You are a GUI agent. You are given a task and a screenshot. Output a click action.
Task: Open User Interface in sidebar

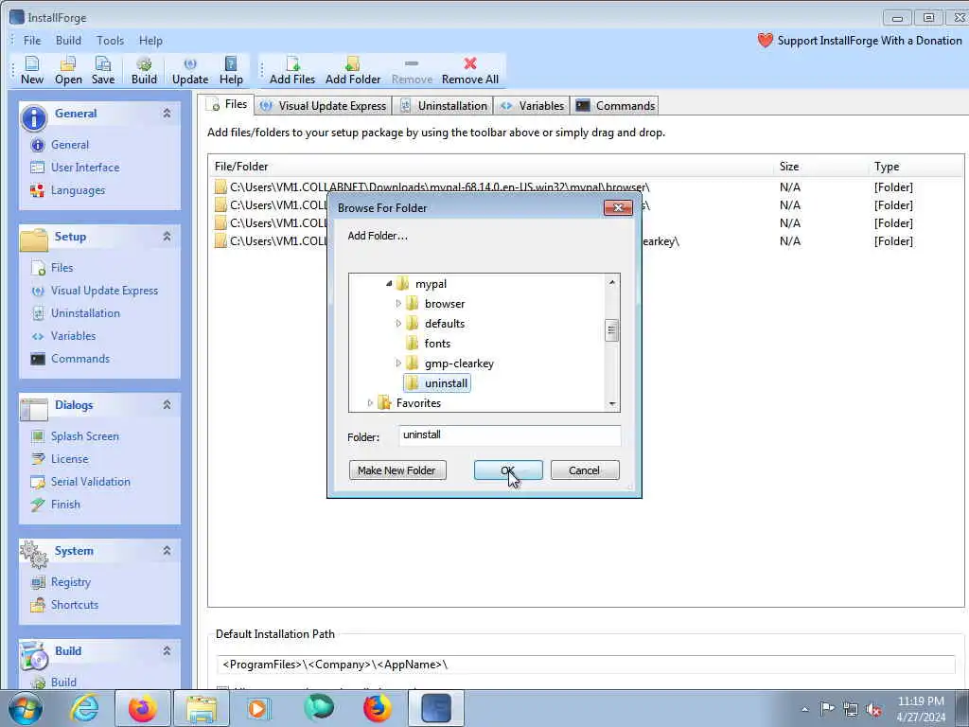(x=85, y=168)
